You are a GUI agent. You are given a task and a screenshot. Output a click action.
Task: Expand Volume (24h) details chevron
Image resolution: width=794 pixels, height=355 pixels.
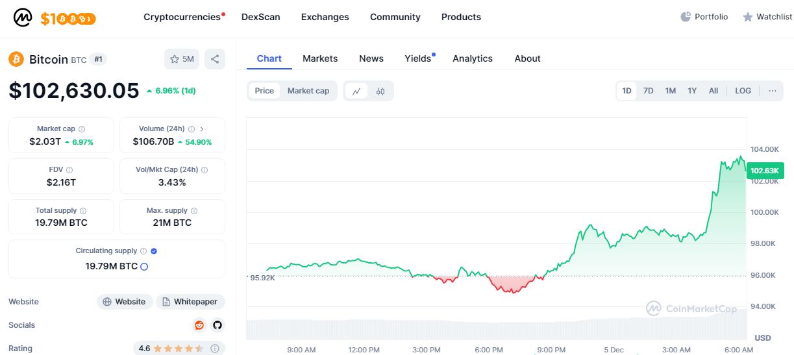[x=202, y=129]
